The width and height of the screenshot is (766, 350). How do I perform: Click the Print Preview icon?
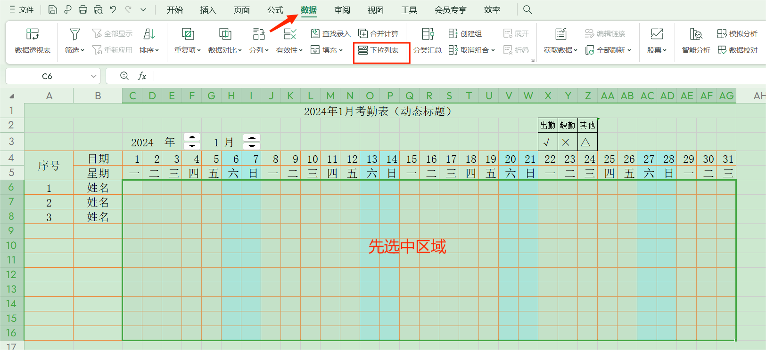(x=98, y=9)
